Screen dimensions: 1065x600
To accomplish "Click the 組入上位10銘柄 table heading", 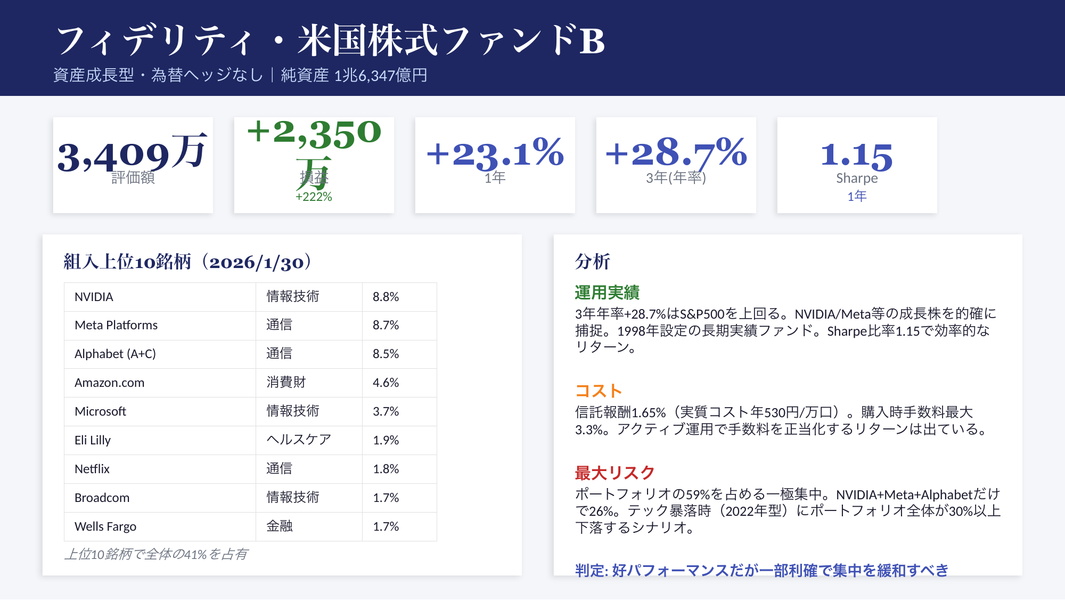I will (187, 262).
